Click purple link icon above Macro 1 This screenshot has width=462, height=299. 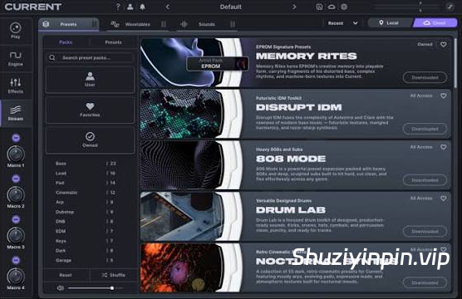click(x=16, y=138)
